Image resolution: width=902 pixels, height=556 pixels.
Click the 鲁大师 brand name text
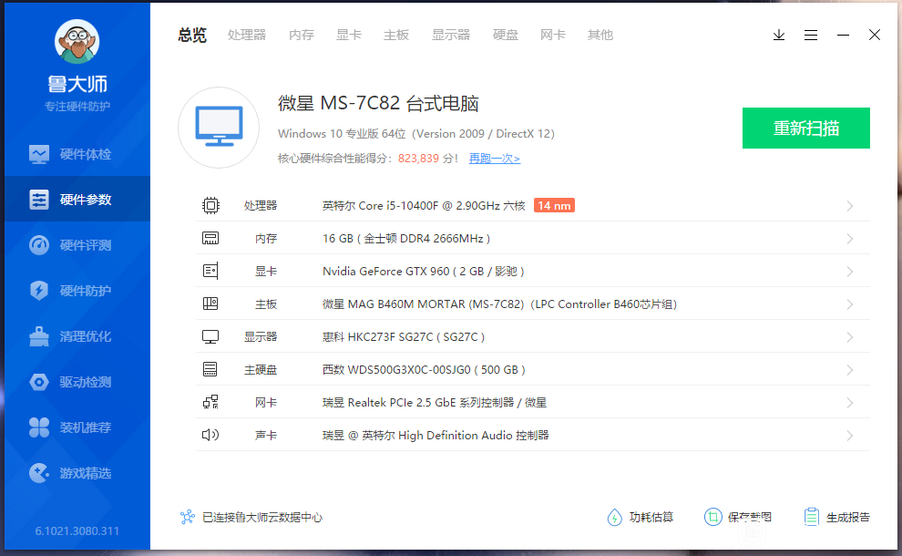[77, 84]
